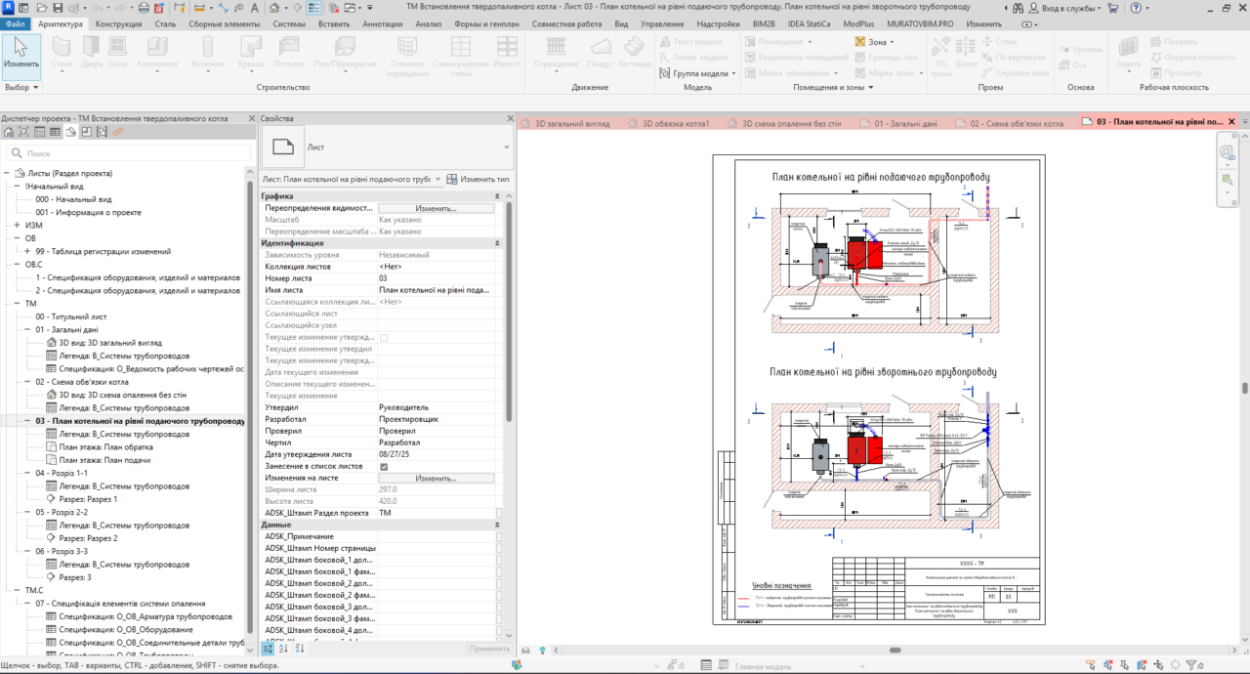Toggle Занесение в список листов checkbox

coord(384,467)
